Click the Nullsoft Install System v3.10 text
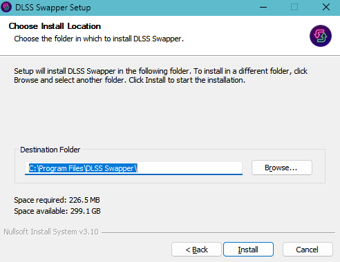The width and height of the screenshot is (340, 262). point(51,232)
